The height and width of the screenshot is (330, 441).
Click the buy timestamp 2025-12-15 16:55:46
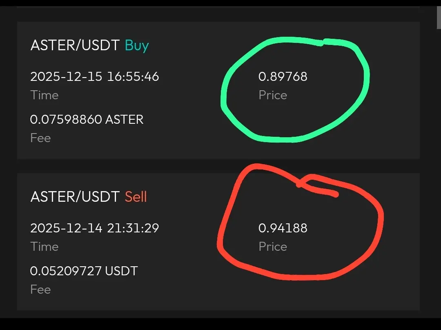(x=94, y=76)
